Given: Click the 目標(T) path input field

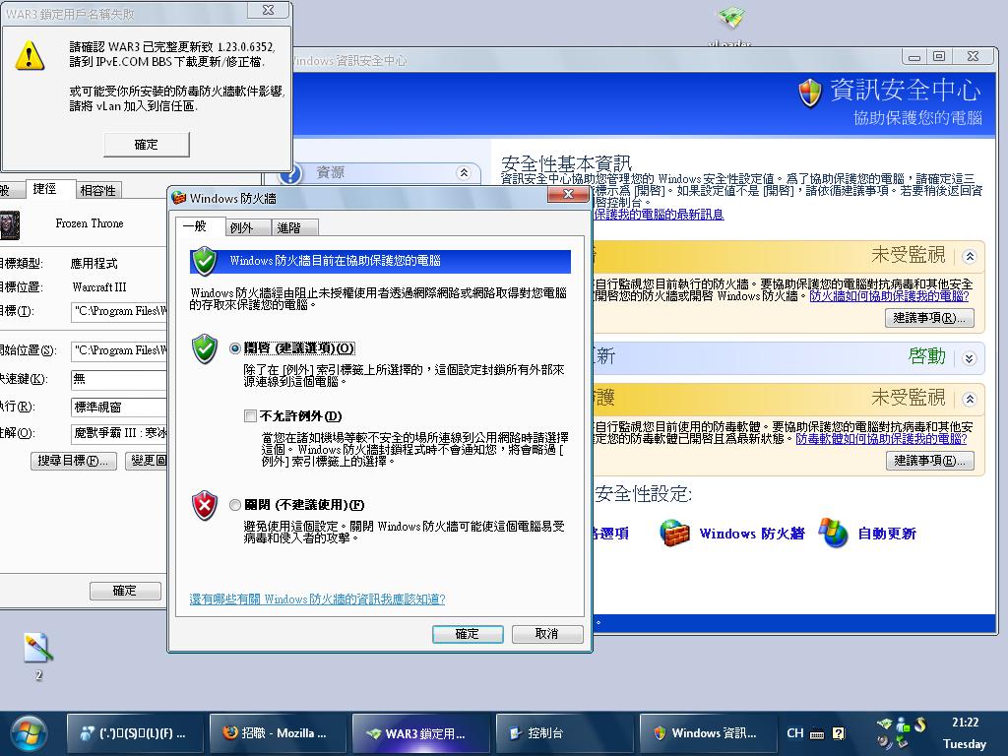Looking at the screenshot, I should (118, 311).
